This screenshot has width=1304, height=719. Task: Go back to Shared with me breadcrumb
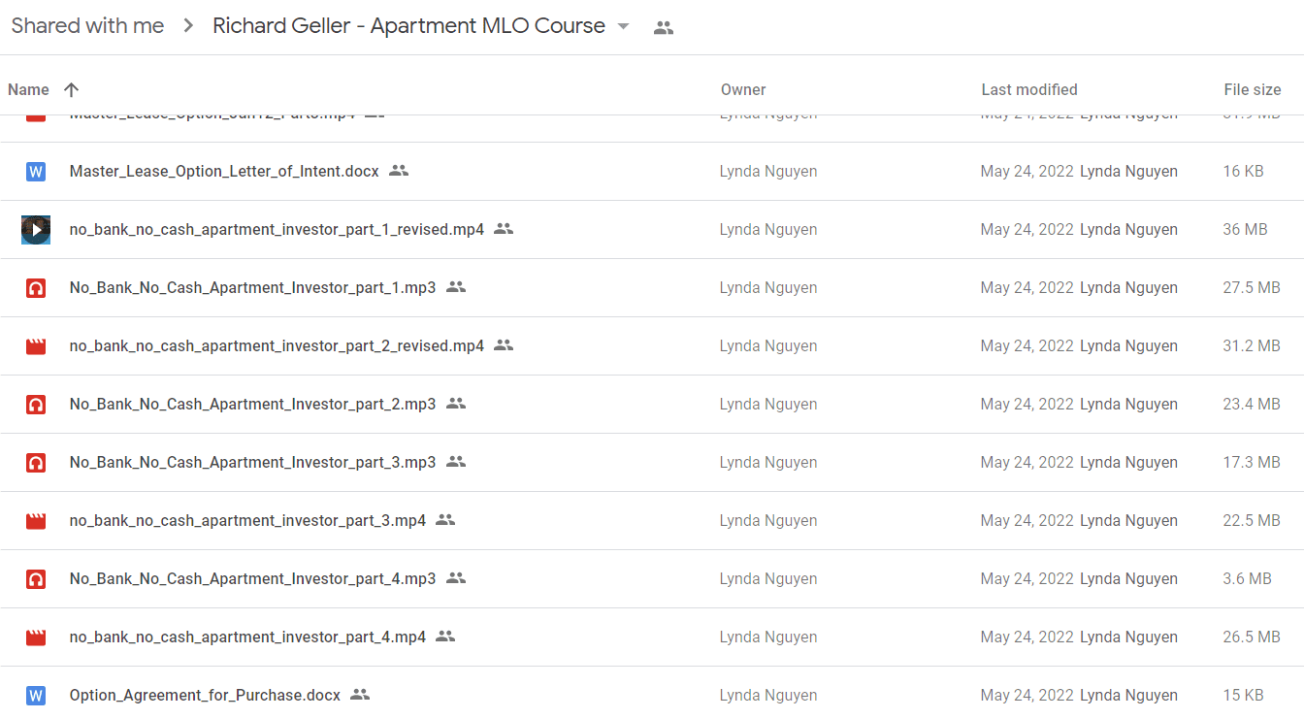87,26
